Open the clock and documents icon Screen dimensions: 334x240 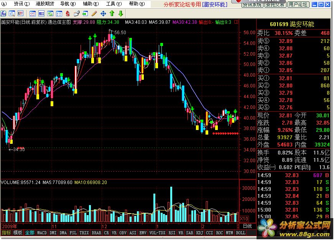(x=76, y=14)
